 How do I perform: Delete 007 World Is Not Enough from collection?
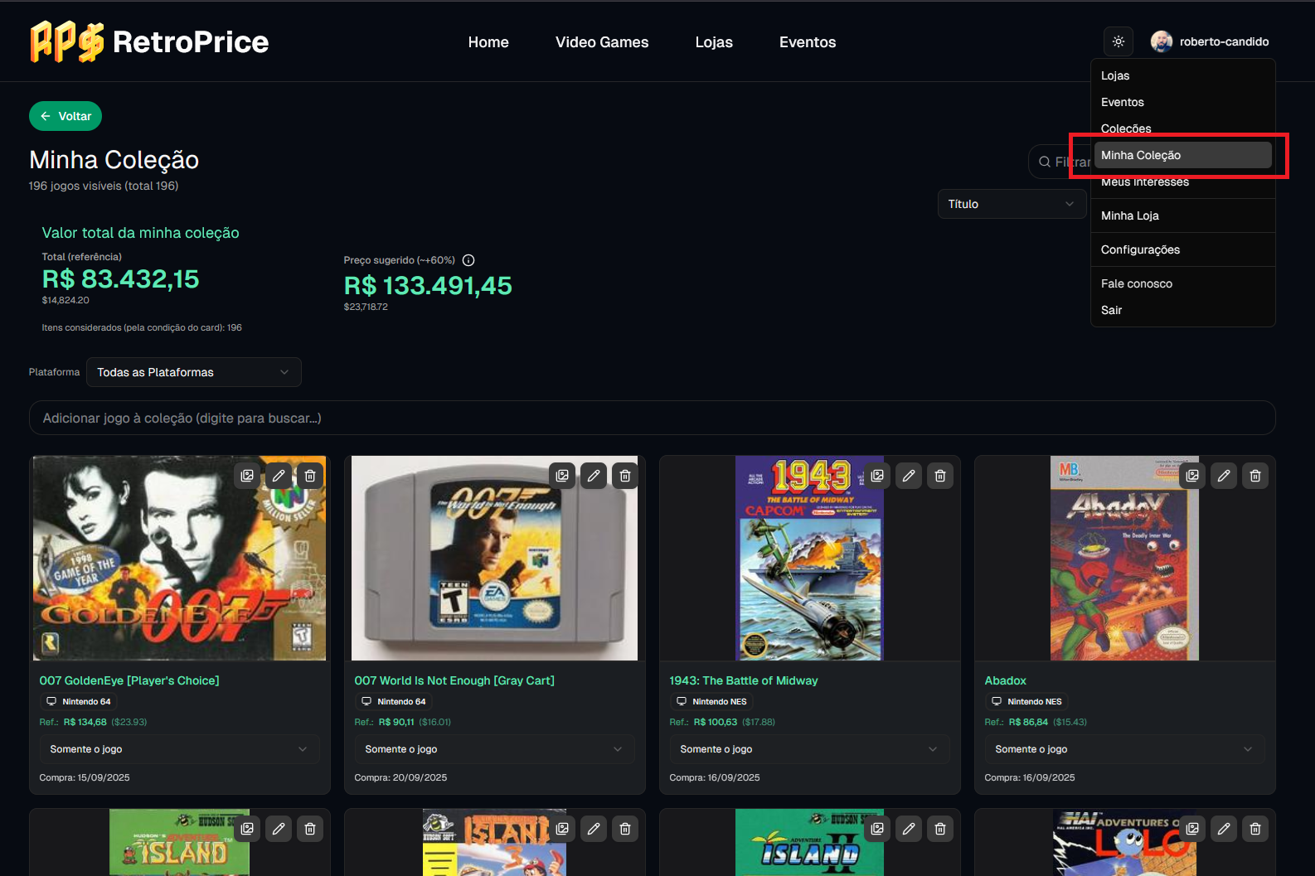coord(625,476)
